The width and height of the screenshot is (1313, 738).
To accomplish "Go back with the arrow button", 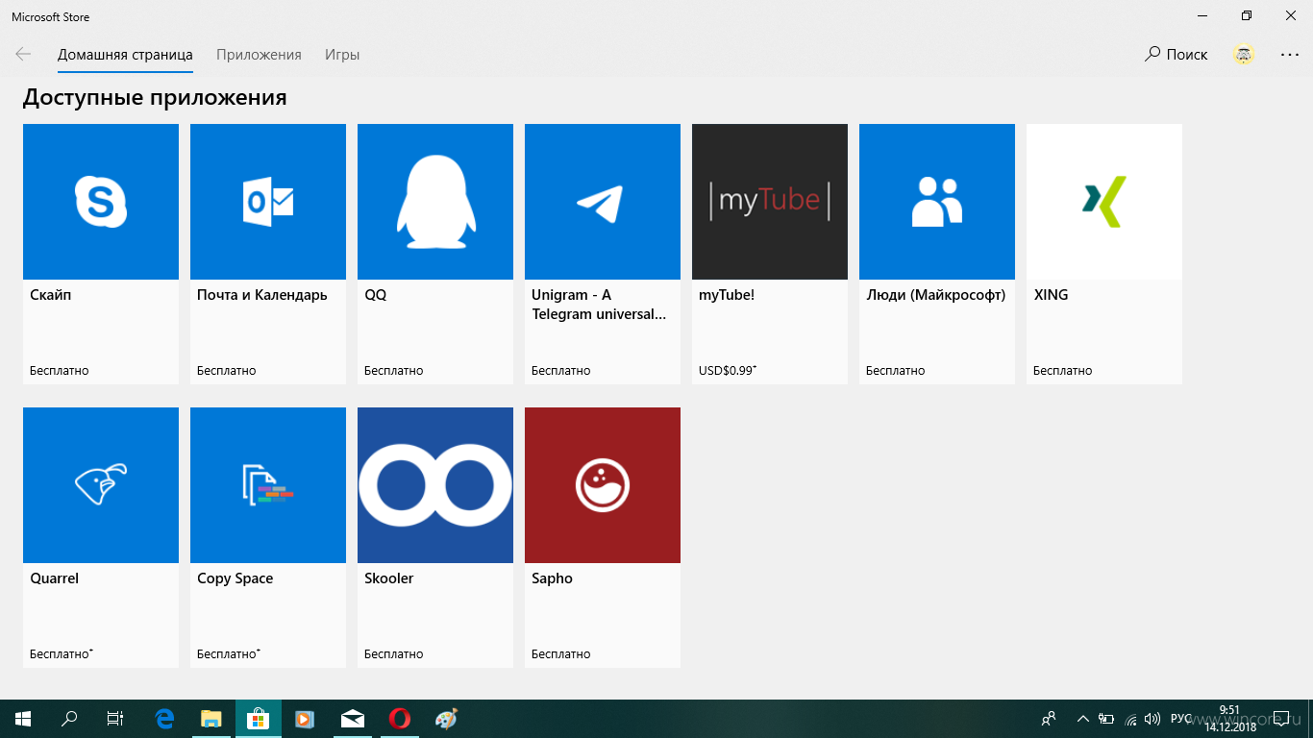I will [x=23, y=55].
